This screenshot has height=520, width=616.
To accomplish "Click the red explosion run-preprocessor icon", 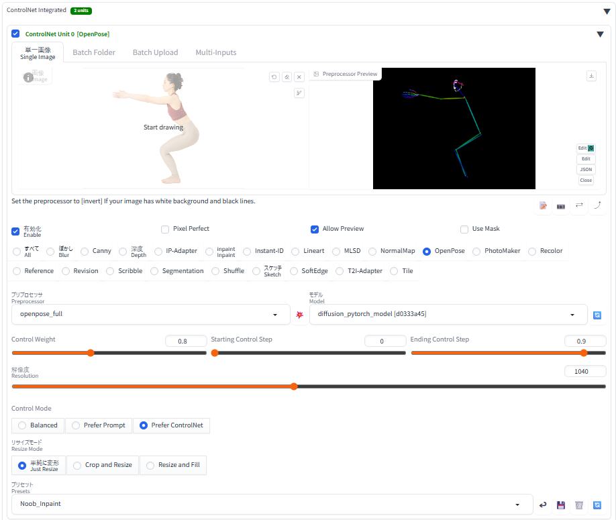I will [x=299, y=314].
